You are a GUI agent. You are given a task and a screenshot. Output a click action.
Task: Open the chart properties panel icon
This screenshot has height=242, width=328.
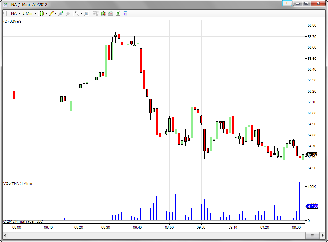pos(125,13)
